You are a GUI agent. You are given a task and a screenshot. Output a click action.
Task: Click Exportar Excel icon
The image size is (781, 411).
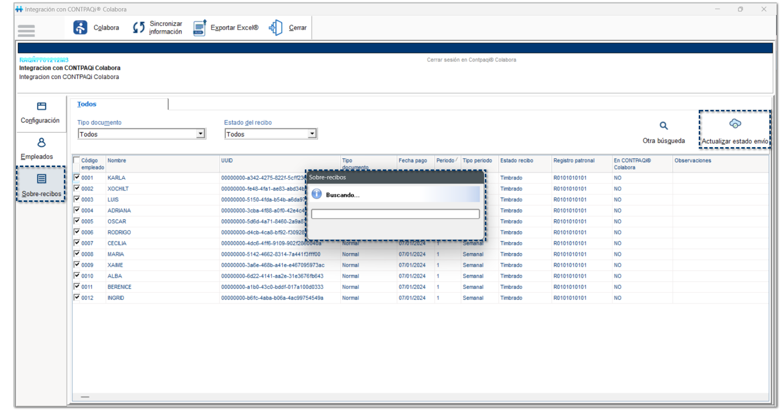(199, 28)
